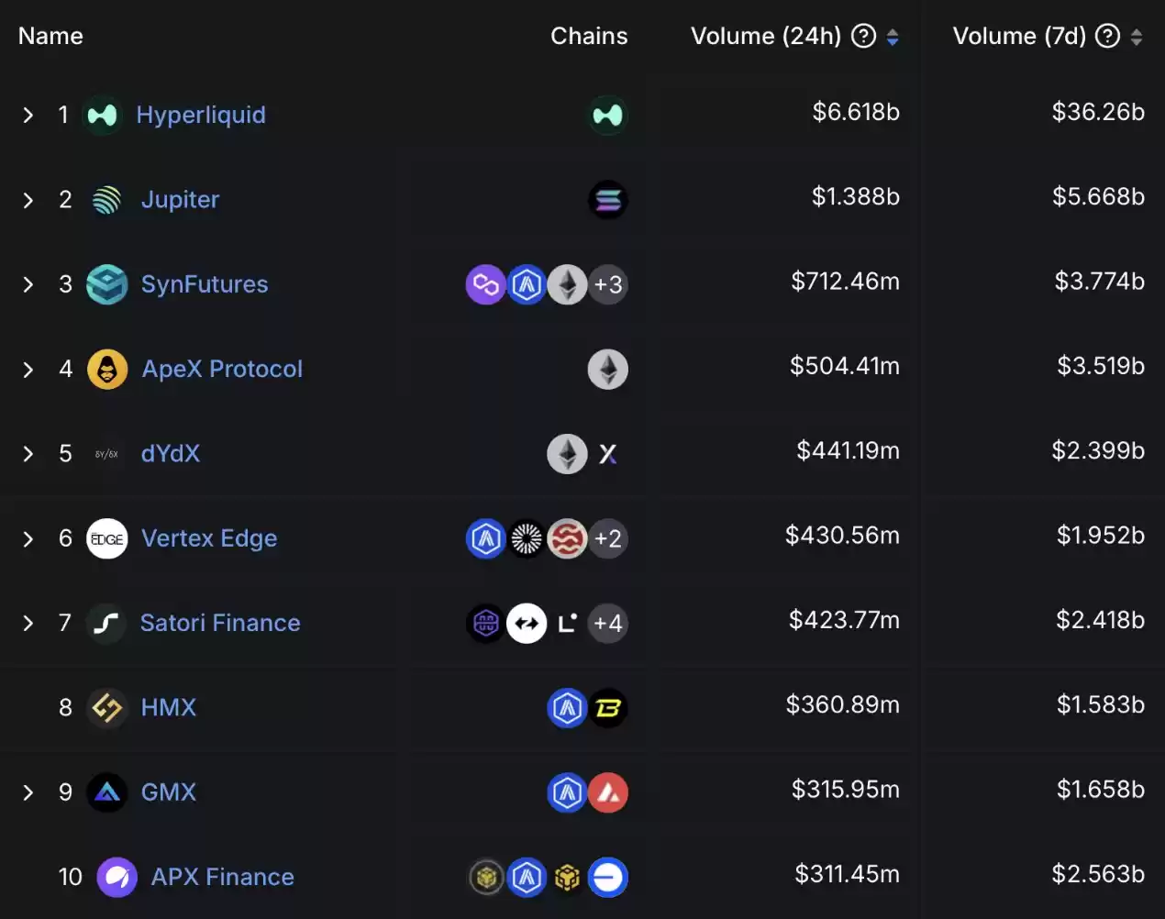
Task: Click the Ethereum chain icon for ApeX Protocol
Action: 607,370
